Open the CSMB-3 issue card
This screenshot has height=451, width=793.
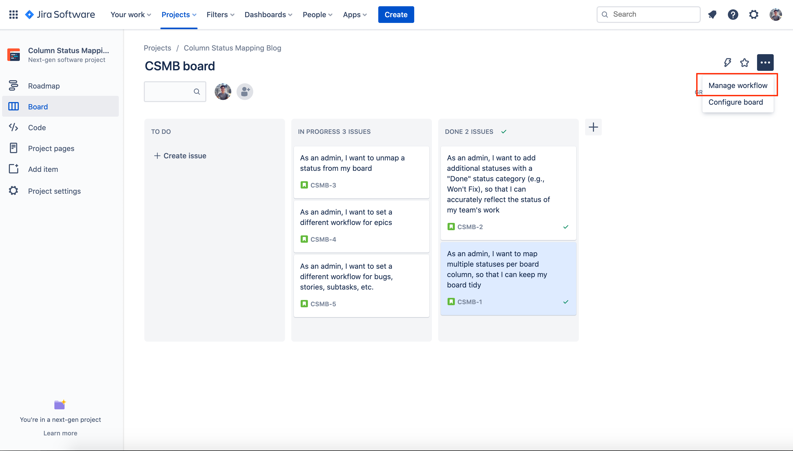pos(361,172)
